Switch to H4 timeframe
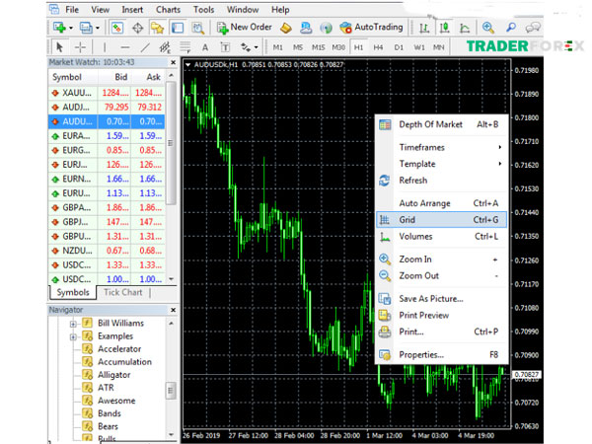Screen dimensions: 592x444 click(x=378, y=47)
